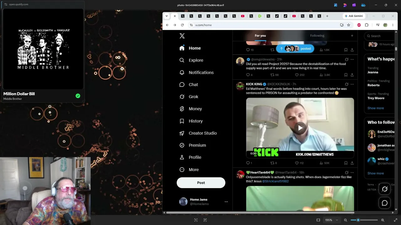Viewport: 401px width, 225px height.
Task: Open more options on KICK KING post
Action: (352, 84)
